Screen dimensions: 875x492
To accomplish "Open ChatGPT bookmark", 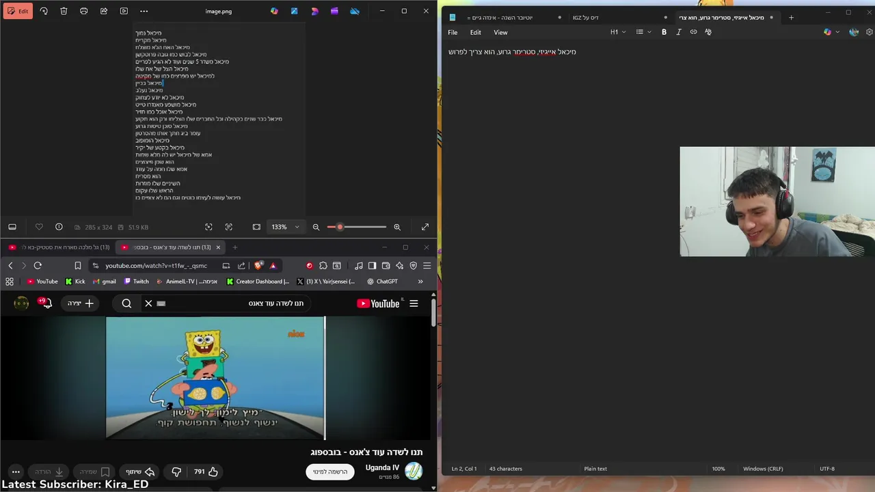I will (x=382, y=282).
